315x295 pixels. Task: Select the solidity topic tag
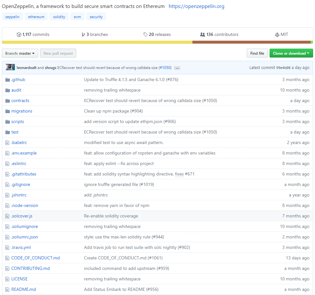pyautogui.click(x=59, y=17)
